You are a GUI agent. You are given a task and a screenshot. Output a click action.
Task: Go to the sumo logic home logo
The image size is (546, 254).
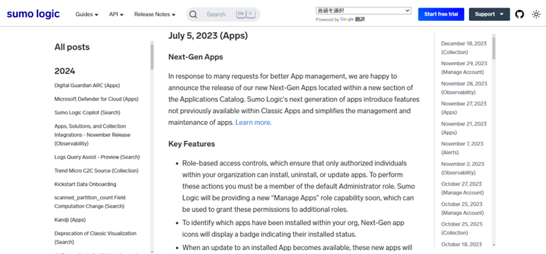click(33, 14)
